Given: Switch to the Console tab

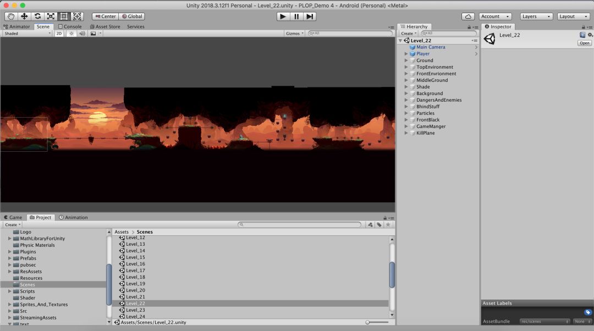Looking at the screenshot, I should coord(70,26).
